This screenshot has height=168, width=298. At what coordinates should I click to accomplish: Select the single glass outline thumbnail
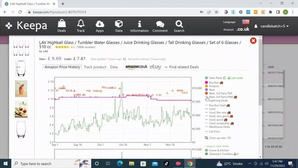(x=21, y=68)
